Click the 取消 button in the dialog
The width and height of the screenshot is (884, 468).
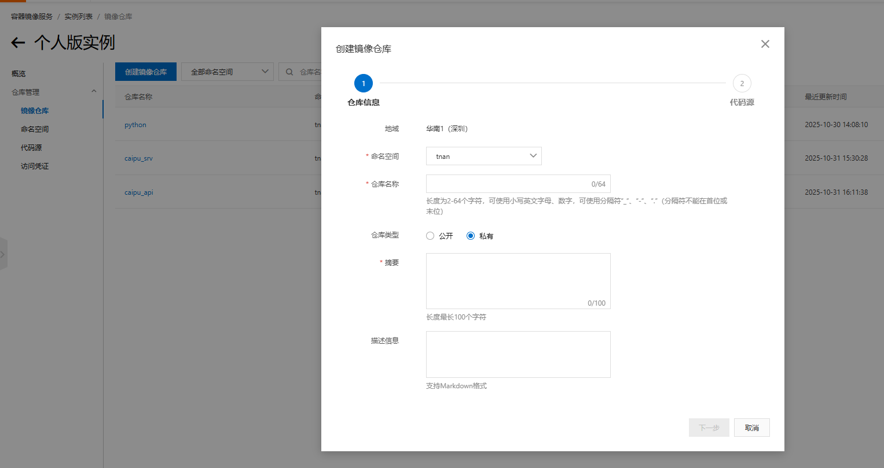(751, 427)
